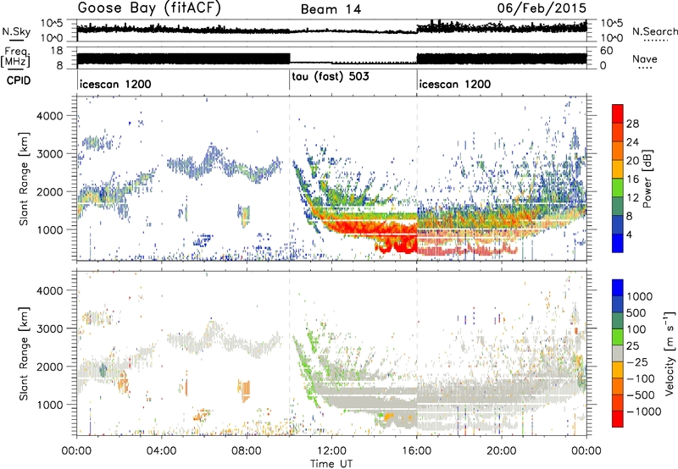Click the power panel 'Slant Range [km]' label

(x=25, y=179)
